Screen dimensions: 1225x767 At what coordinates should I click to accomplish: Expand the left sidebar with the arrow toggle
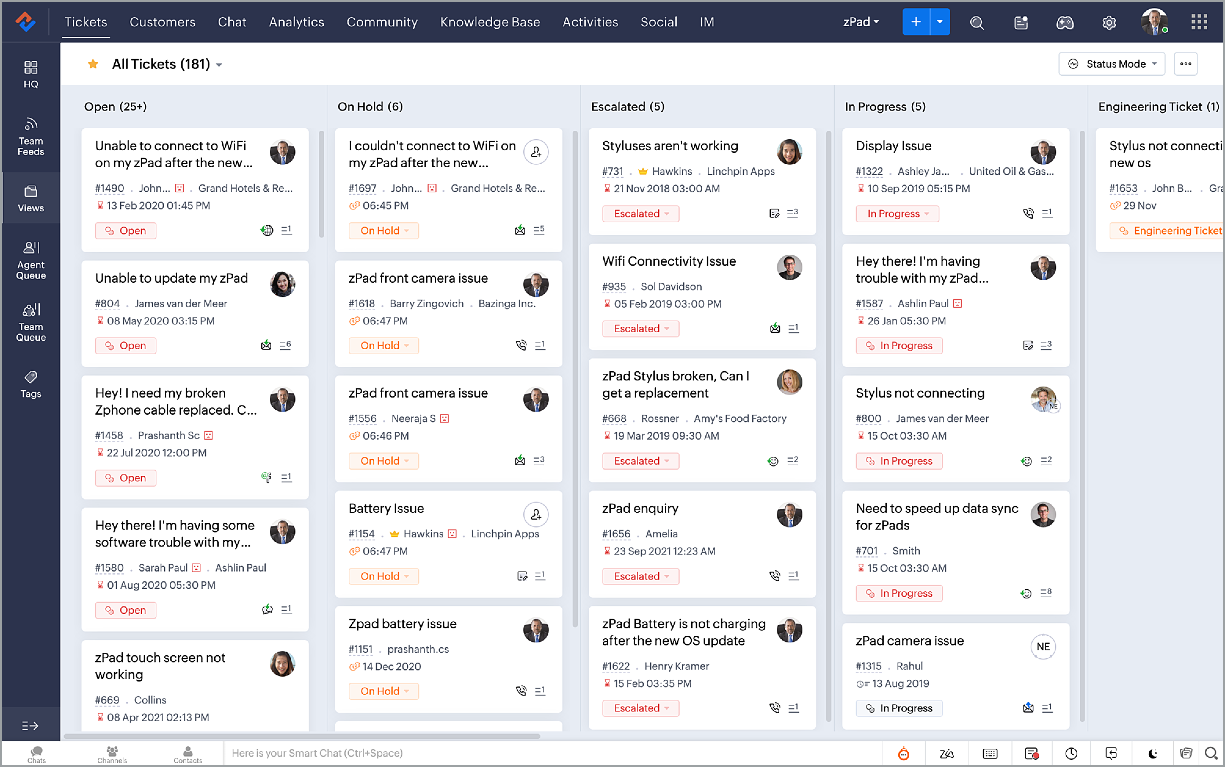(30, 726)
